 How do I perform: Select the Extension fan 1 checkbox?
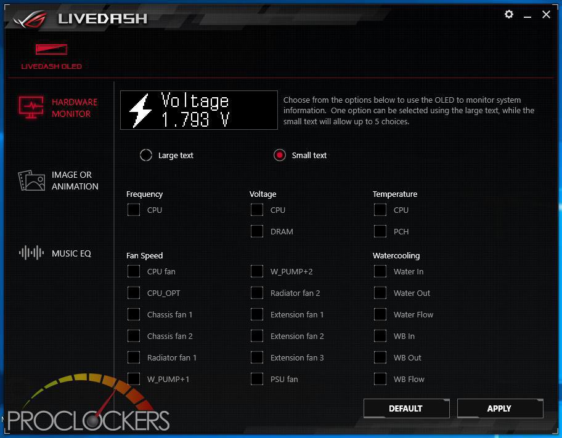(x=257, y=314)
